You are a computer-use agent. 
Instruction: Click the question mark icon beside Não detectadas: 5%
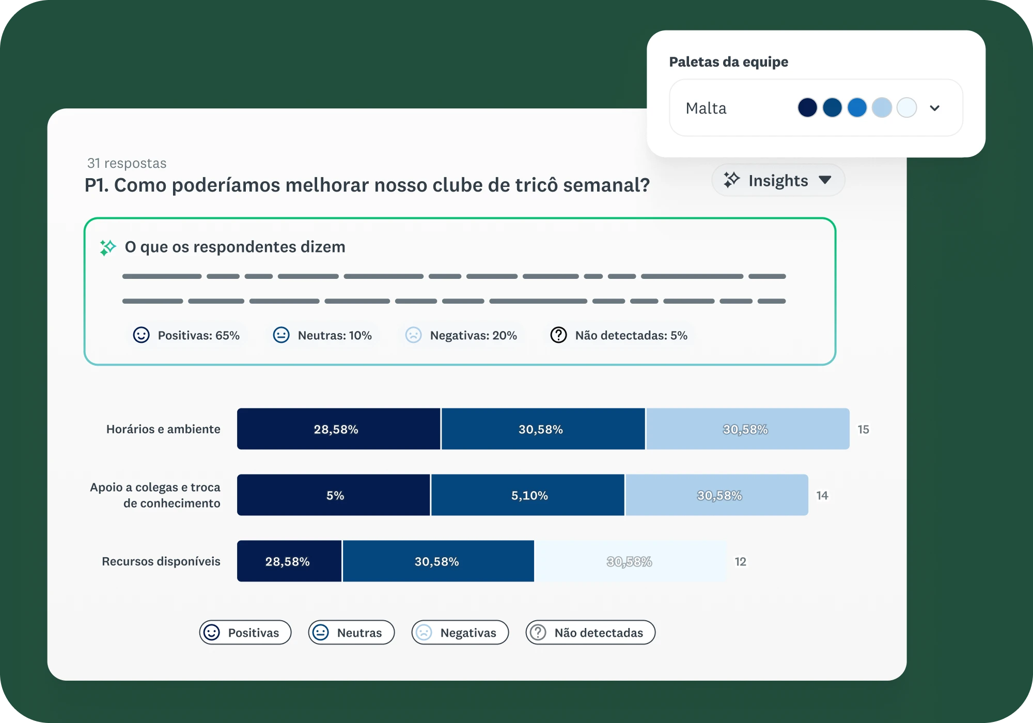click(558, 335)
